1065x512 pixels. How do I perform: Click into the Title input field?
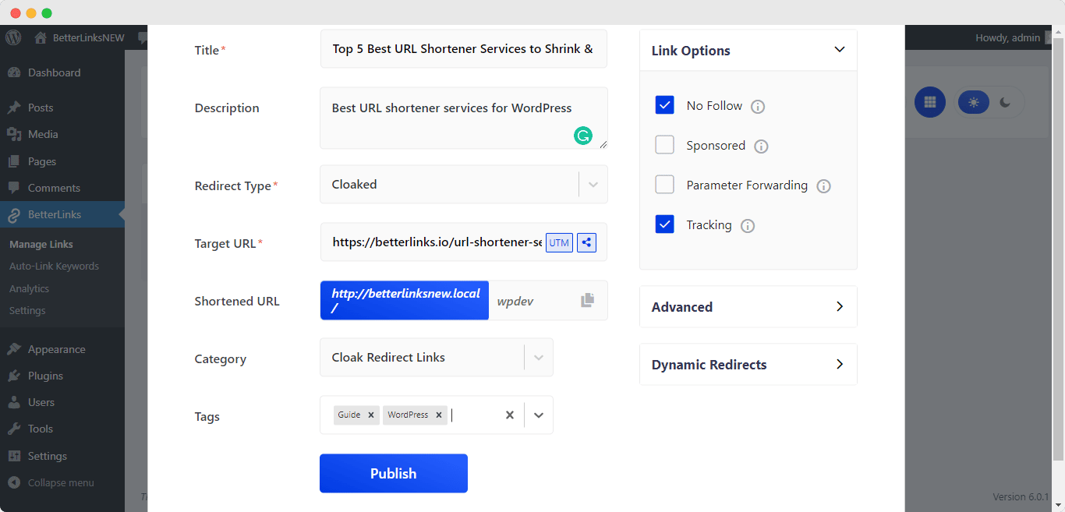click(463, 49)
